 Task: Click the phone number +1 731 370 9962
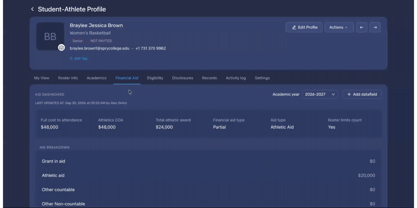tap(151, 48)
